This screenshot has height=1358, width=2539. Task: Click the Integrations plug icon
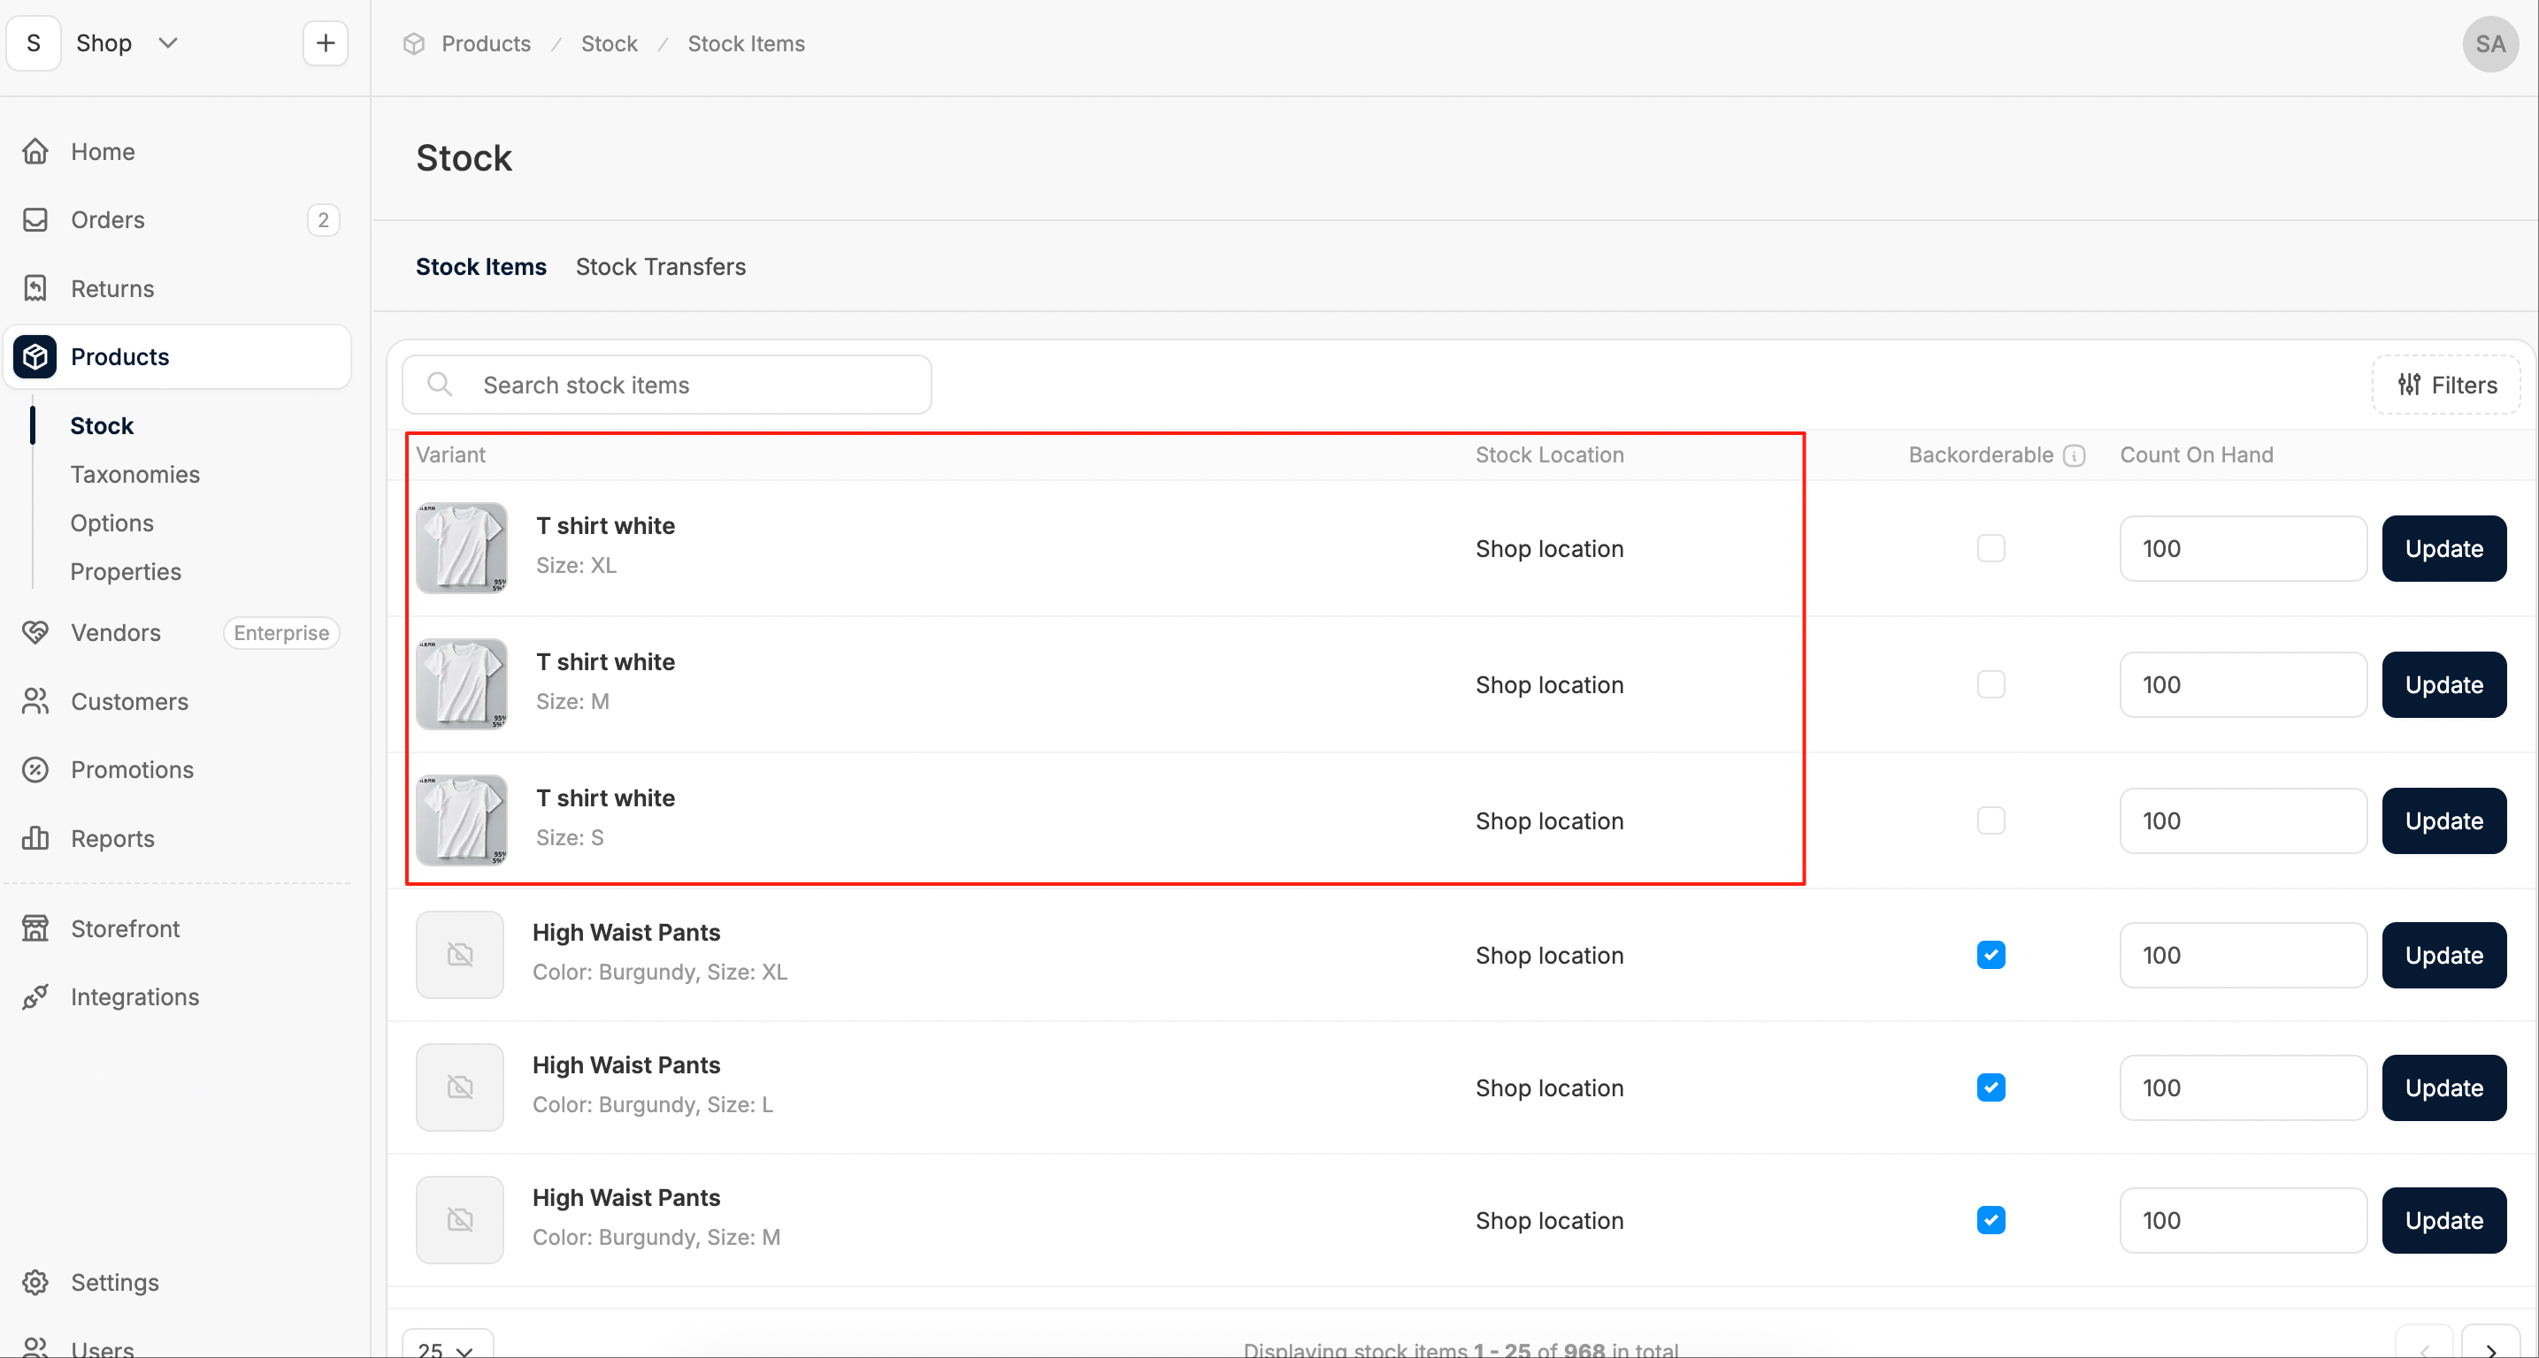(x=35, y=996)
